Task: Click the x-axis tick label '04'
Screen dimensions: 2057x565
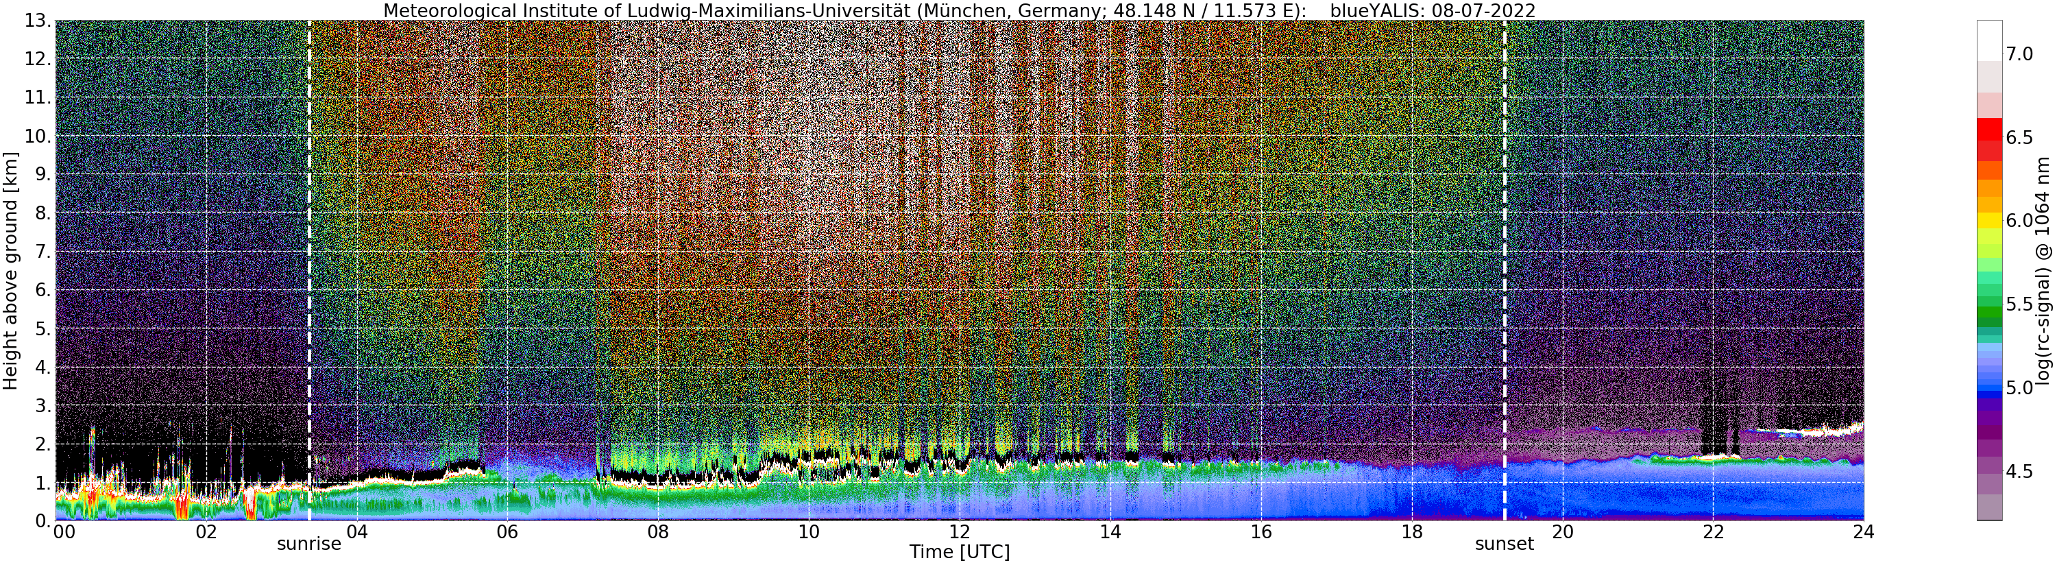Action: coord(356,532)
